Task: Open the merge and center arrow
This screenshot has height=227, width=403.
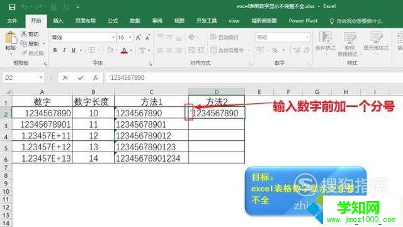Action: pyautogui.click(x=249, y=50)
